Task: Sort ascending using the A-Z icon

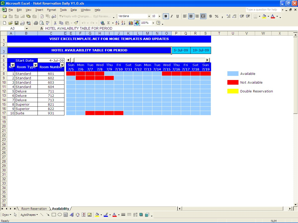Action: [x=117, y=23]
